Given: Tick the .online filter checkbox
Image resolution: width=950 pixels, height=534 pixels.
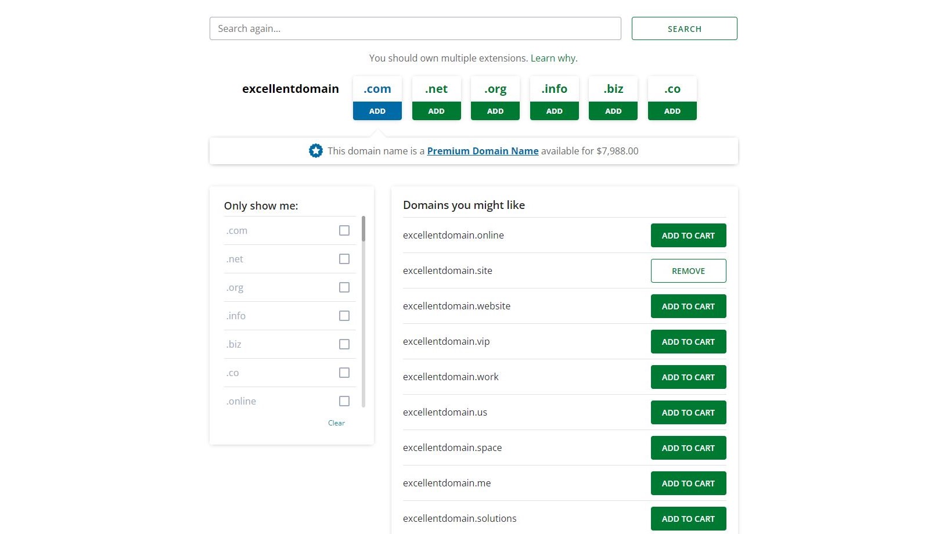Looking at the screenshot, I should click(344, 401).
